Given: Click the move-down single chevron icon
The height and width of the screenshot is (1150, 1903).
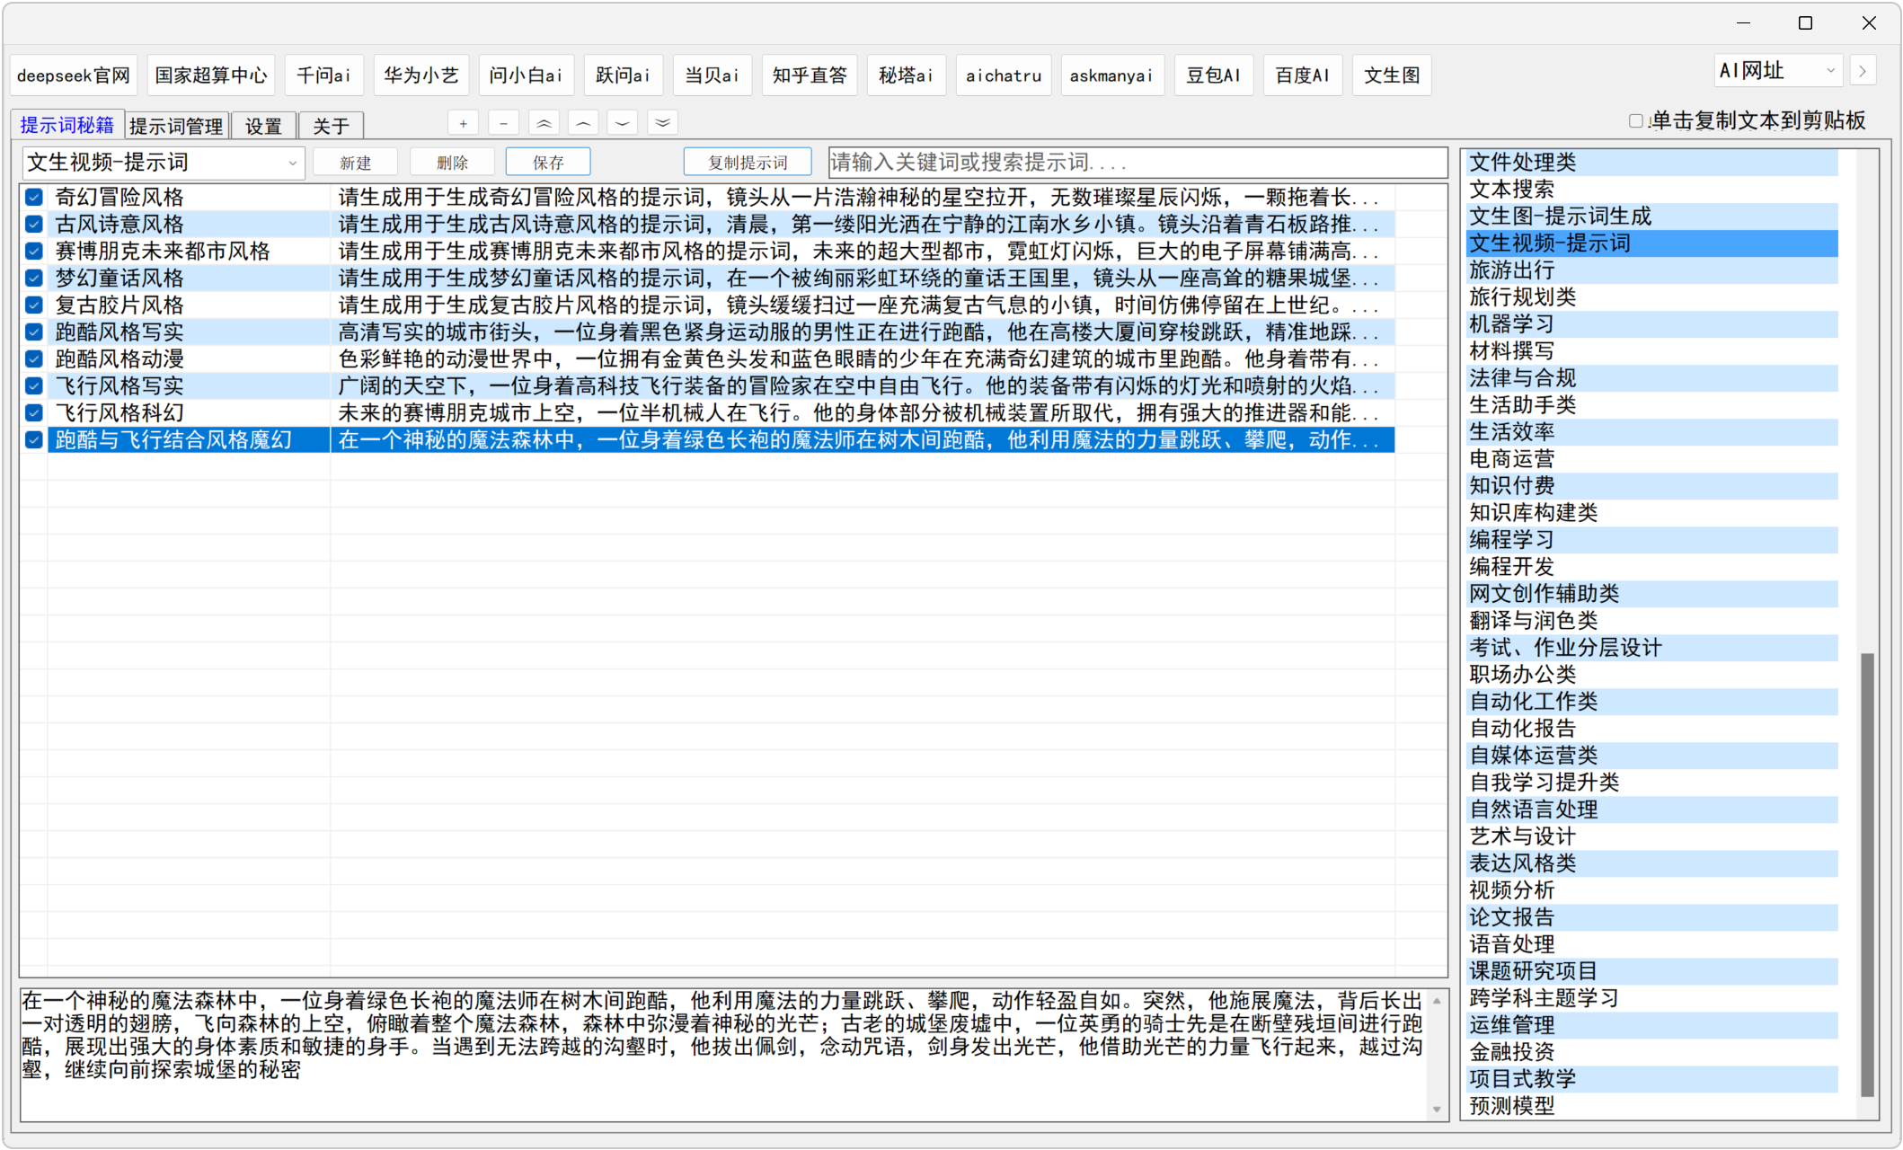Looking at the screenshot, I should pos(623,123).
